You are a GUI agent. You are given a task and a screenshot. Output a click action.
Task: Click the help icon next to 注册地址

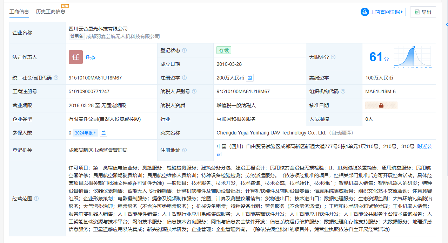coord(185,150)
